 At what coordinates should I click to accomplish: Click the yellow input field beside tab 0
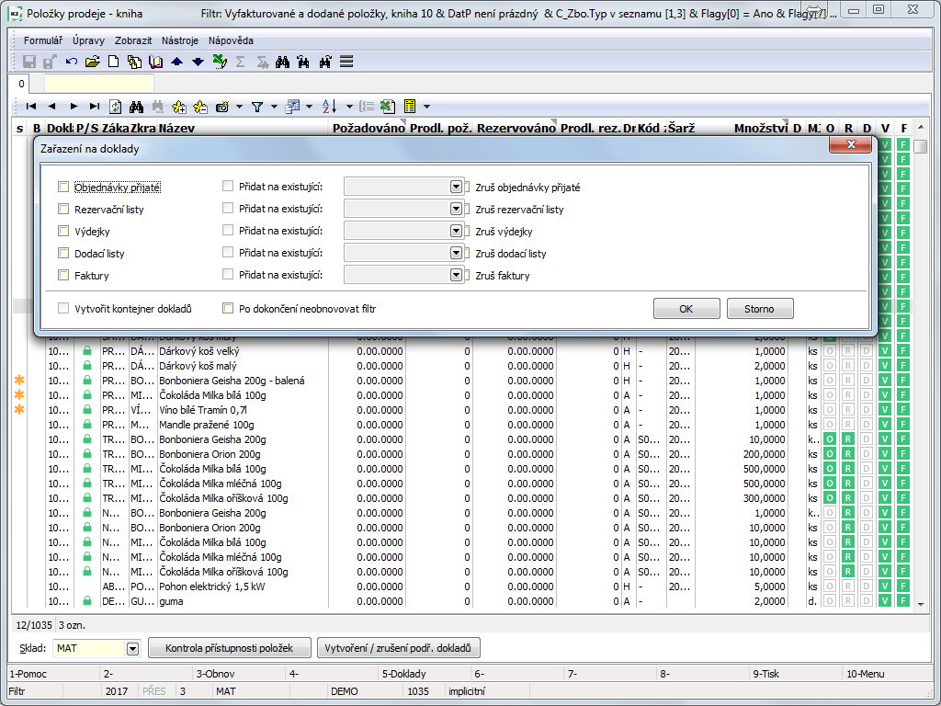coord(99,84)
